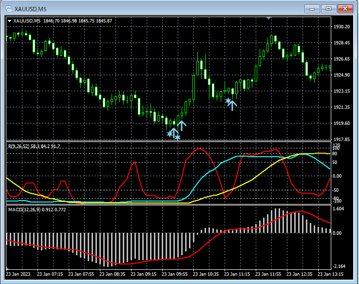The width and height of the screenshot is (359, 284).
Task: Click the 0.00 MACD scale value
Action: pyautogui.click(x=338, y=233)
